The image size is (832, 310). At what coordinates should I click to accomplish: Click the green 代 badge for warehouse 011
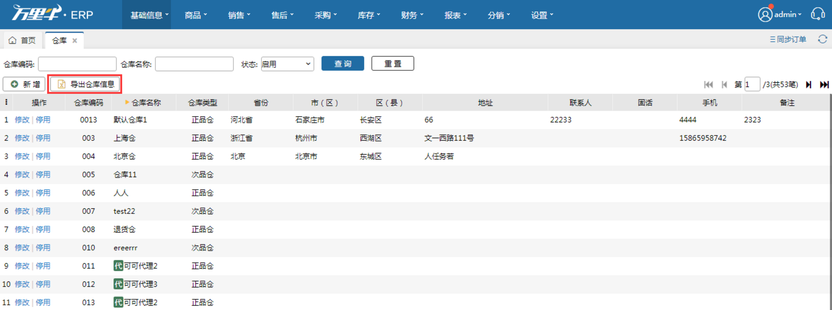[118, 266]
